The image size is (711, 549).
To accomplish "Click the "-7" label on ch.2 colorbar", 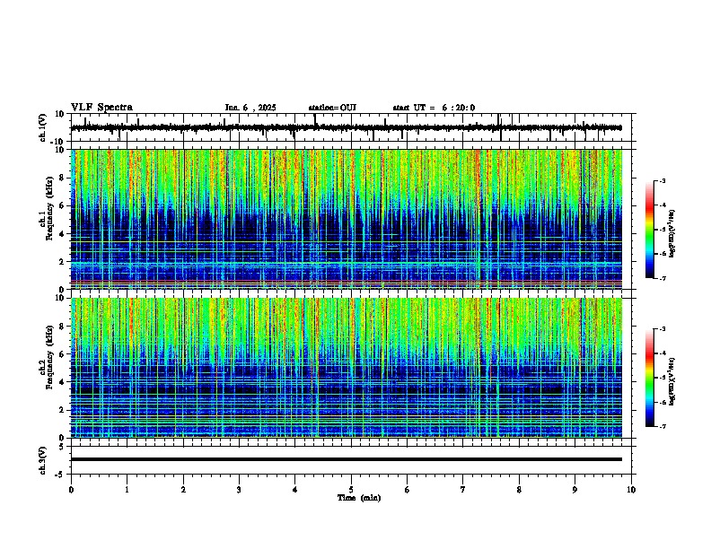I will click(662, 427).
